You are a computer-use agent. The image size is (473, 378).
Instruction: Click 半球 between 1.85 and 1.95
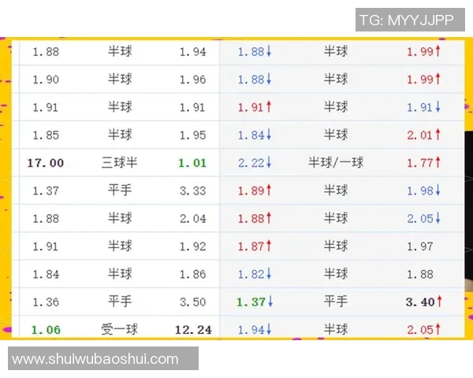pos(120,135)
